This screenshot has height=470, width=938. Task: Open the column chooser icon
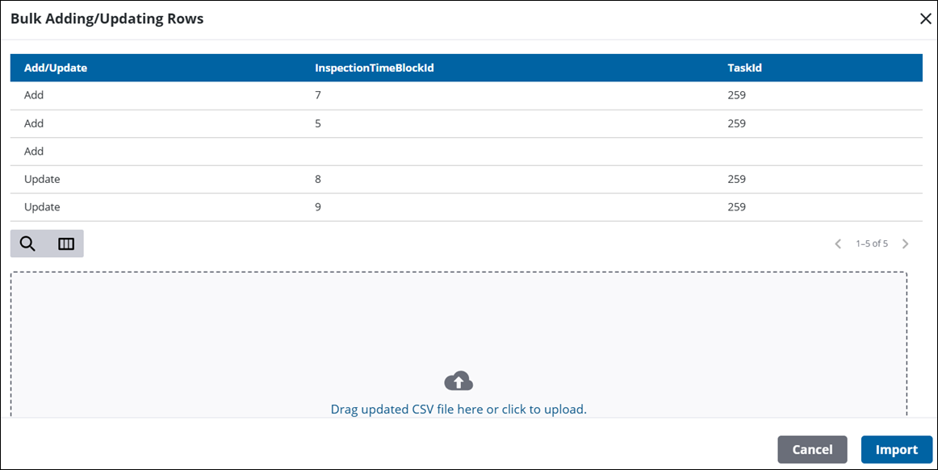click(x=66, y=243)
